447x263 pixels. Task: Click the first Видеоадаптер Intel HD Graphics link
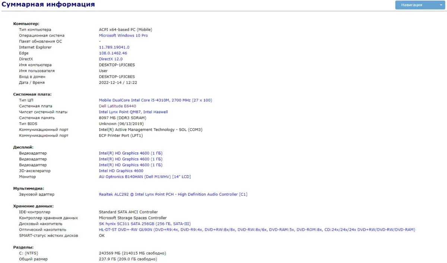pos(130,153)
